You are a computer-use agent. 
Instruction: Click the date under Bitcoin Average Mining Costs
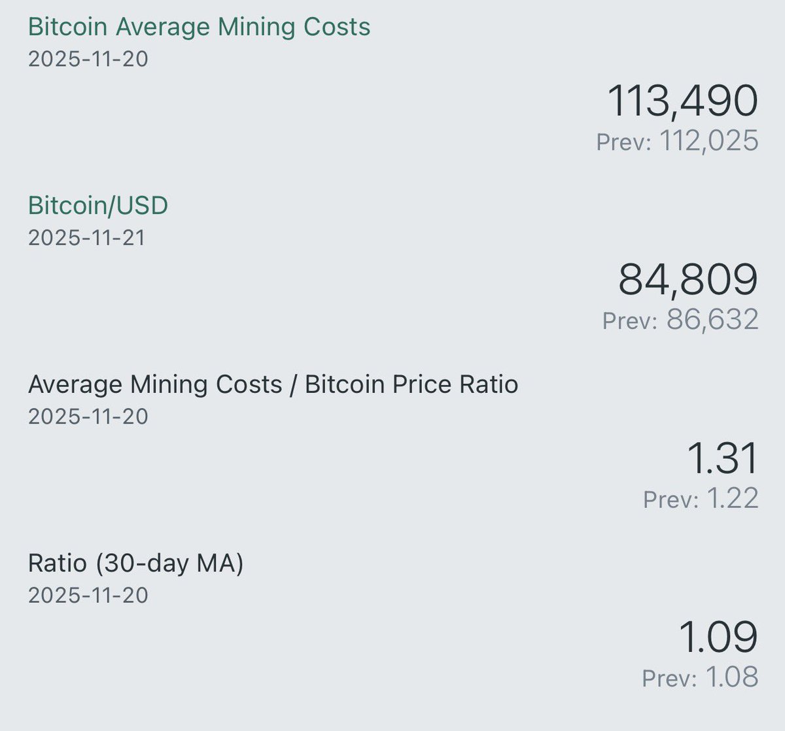click(88, 59)
